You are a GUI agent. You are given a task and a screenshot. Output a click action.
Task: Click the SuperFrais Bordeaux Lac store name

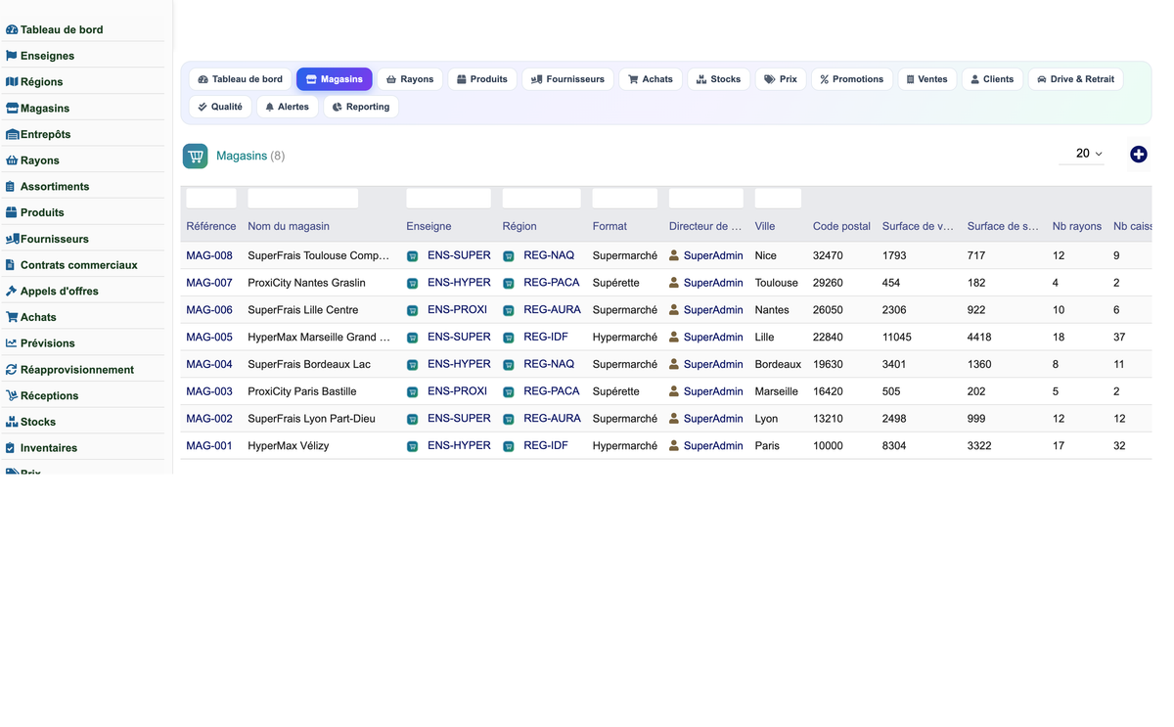(x=309, y=364)
